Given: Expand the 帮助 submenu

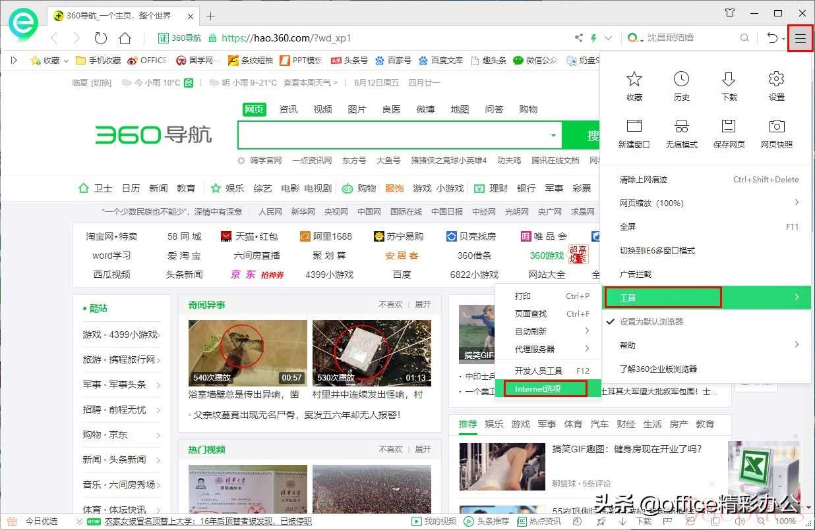Looking at the screenshot, I should click(x=706, y=345).
